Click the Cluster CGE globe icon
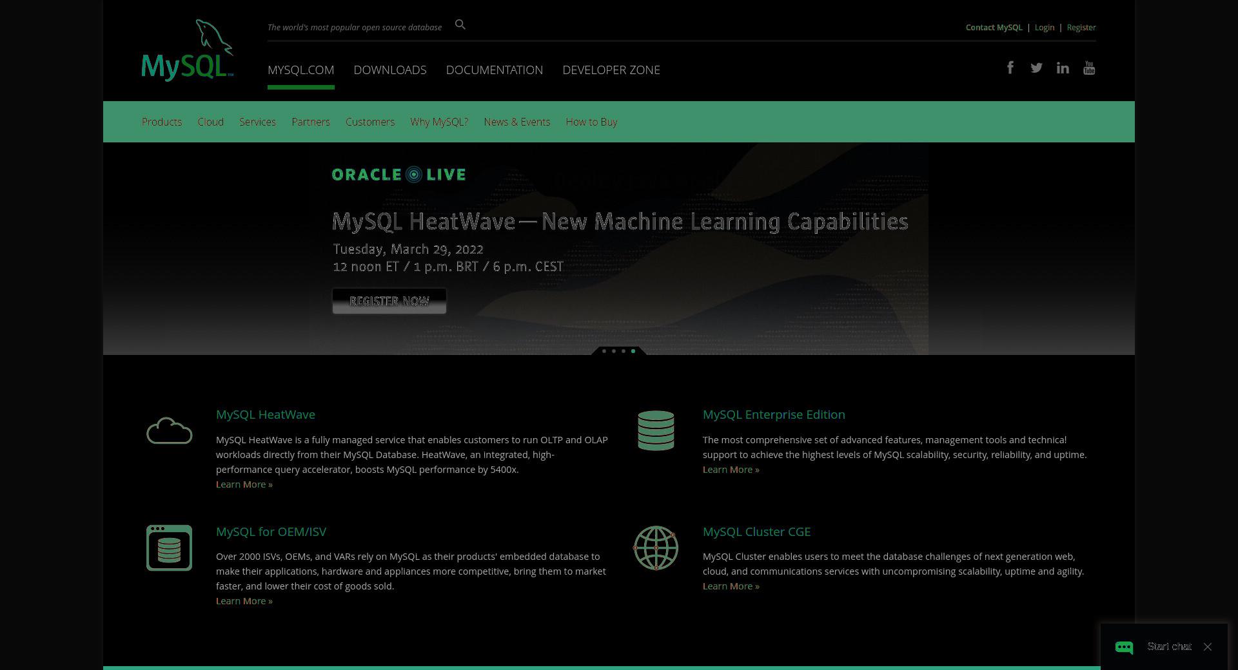Image resolution: width=1238 pixels, height=670 pixels. pyautogui.click(x=656, y=548)
